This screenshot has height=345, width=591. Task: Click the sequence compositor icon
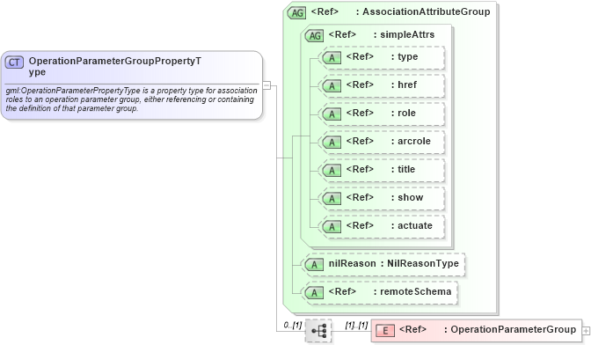coord(318,331)
